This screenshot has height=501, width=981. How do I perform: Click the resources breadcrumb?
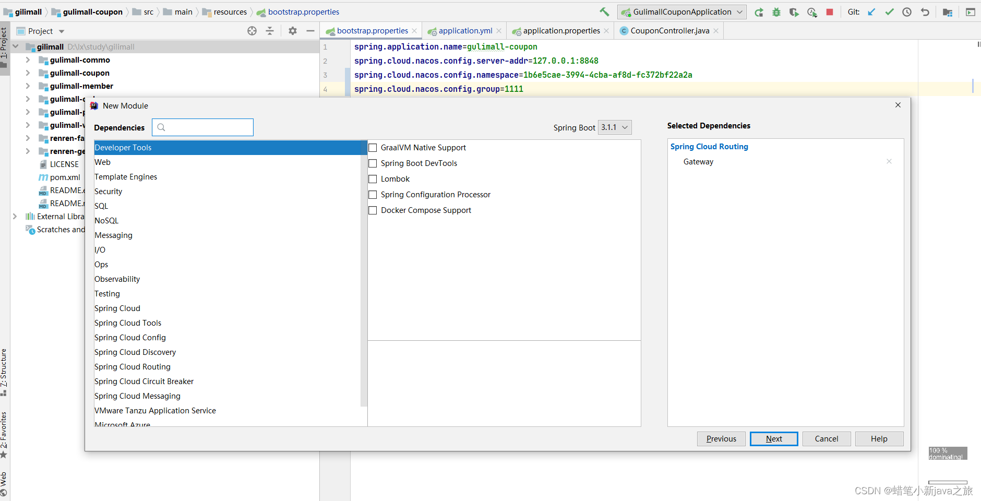point(224,12)
